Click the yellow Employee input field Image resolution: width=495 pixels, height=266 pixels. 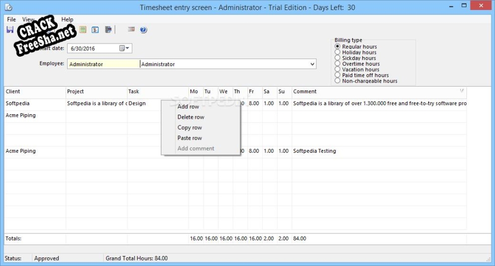(103, 64)
